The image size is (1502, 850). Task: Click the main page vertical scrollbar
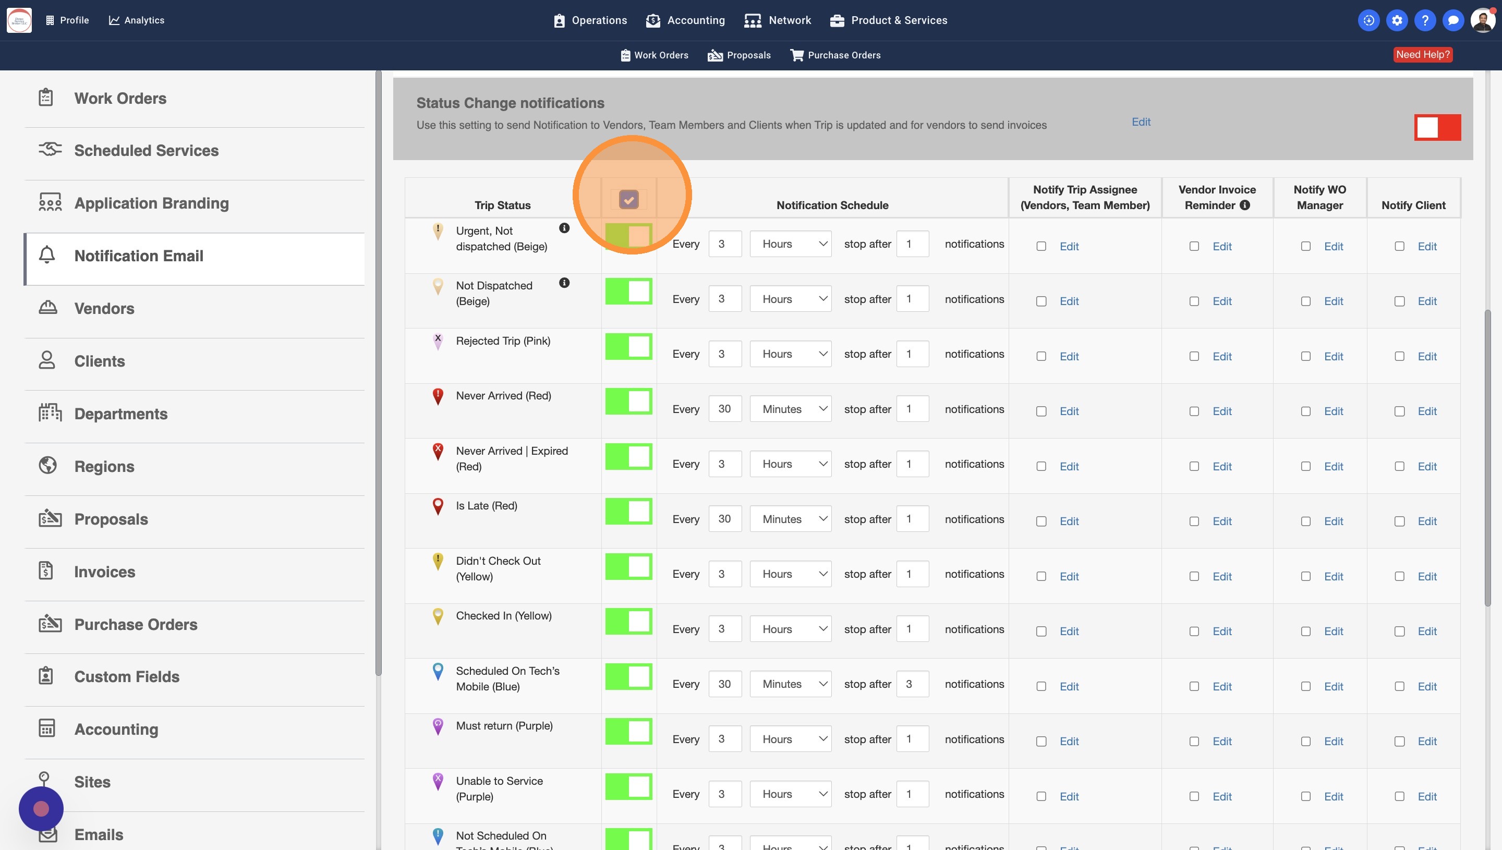(x=1487, y=458)
